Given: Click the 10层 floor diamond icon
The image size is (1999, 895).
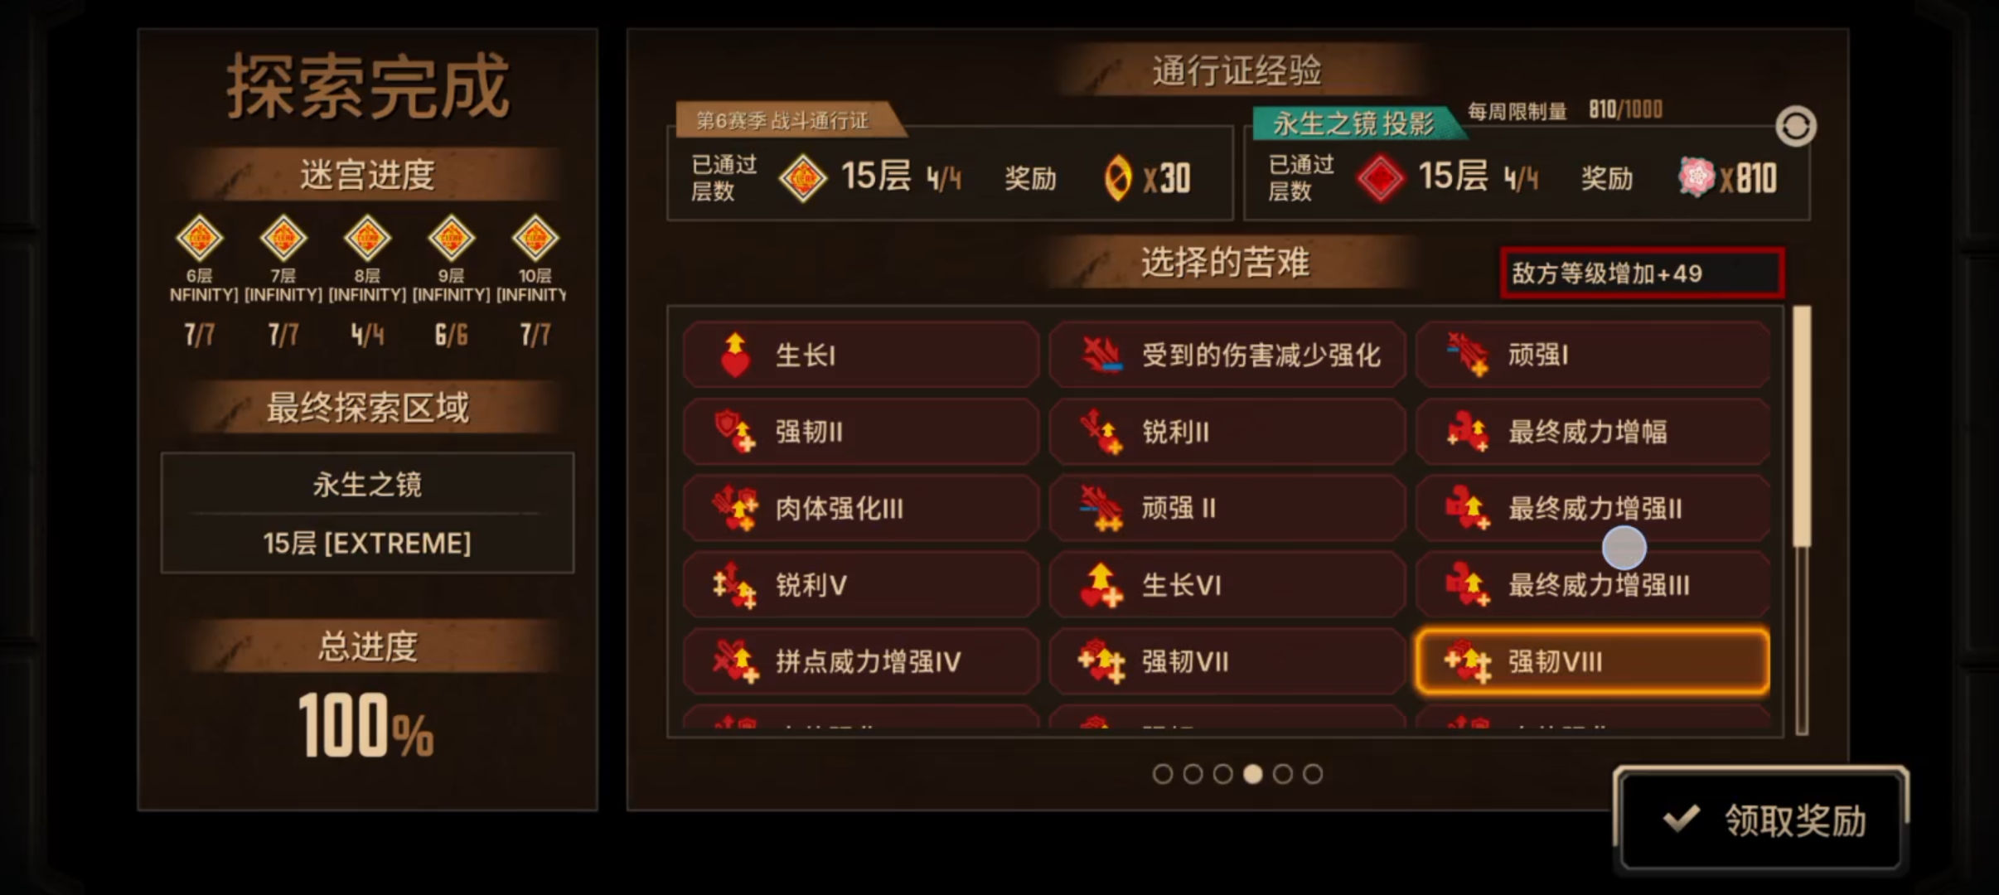Looking at the screenshot, I should [535, 239].
